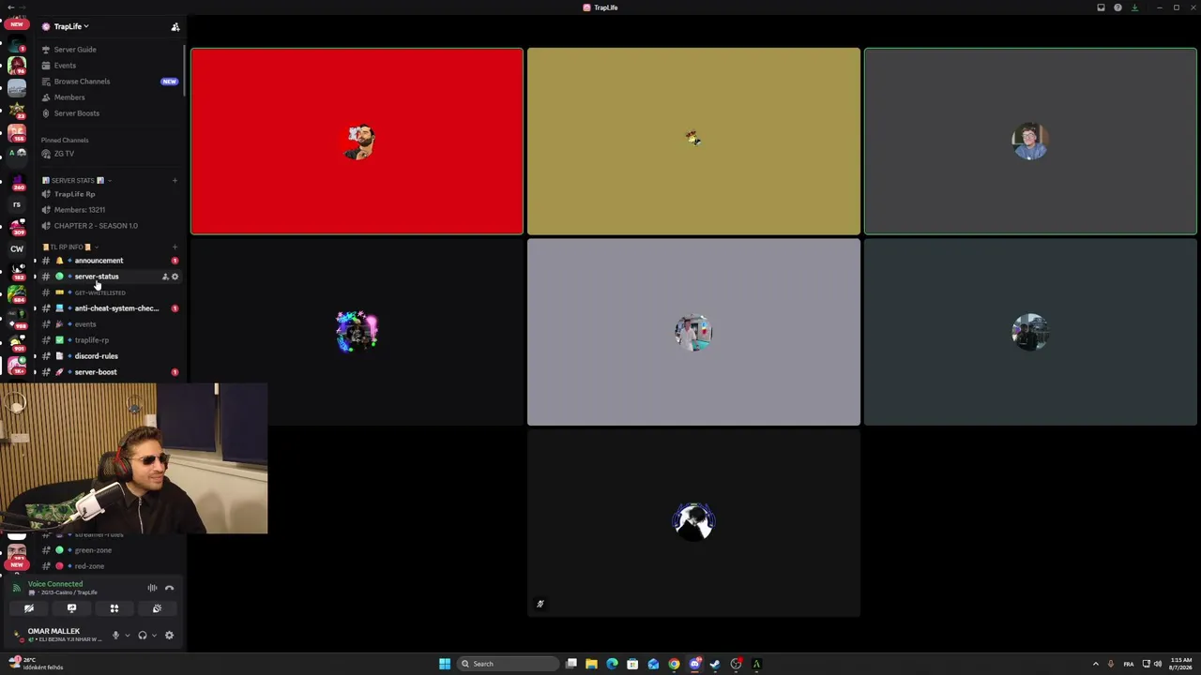This screenshot has height=675, width=1201.
Task: Go back with the title bar arrow
Action: click(9, 7)
